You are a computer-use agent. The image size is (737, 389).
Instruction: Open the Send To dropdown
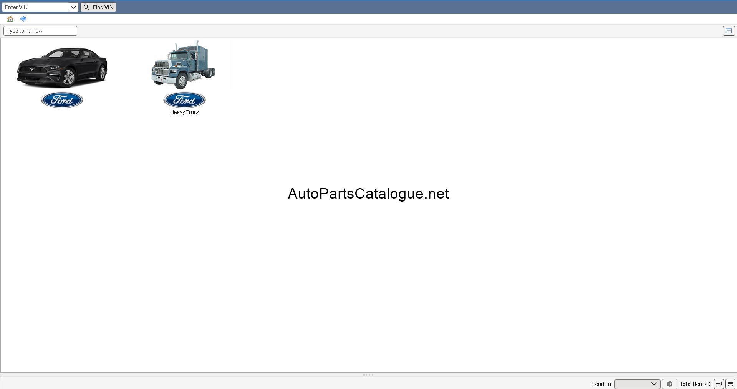click(637, 384)
